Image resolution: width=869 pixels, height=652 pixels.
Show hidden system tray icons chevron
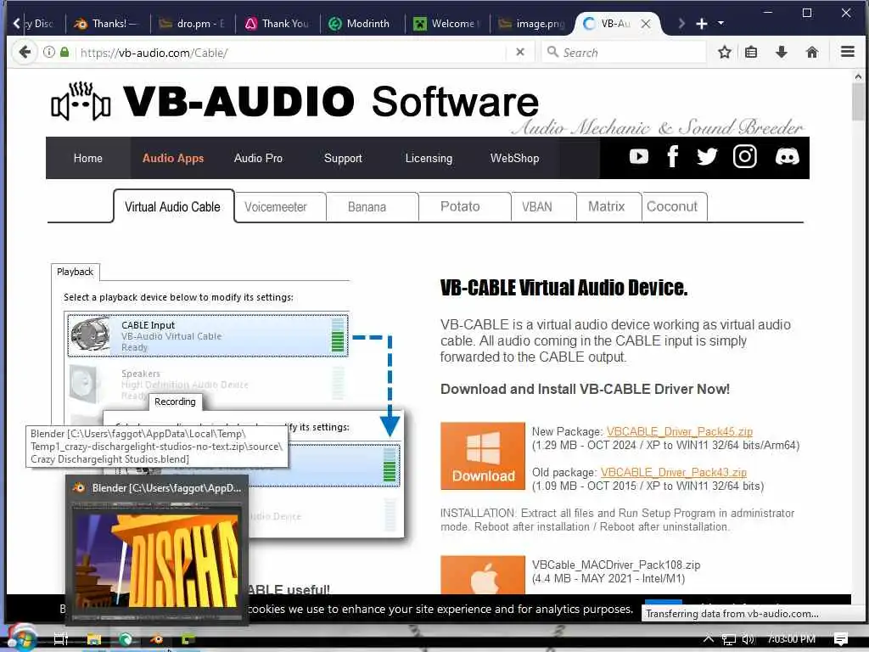pyautogui.click(x=709, y=638)
